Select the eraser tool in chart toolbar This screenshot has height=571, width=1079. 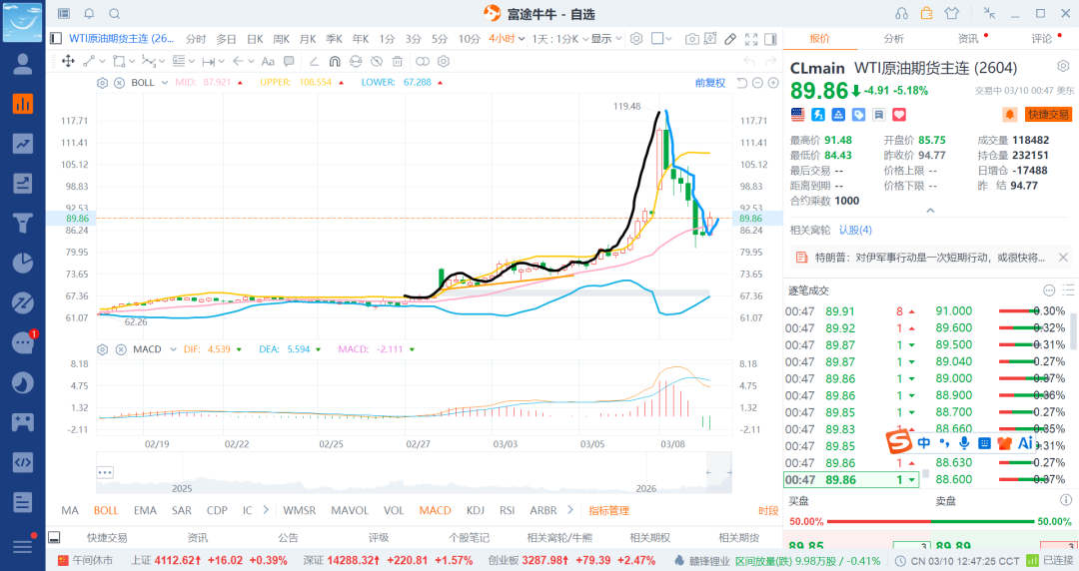click(x=730, y=39)
